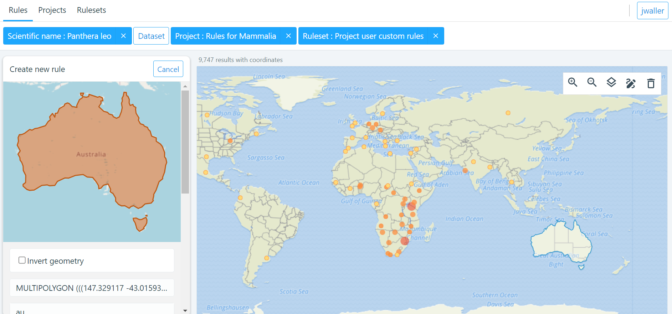The height and width of the screenshot is (314, 672).
Task: Open the Ruleset filter selector
Action: (x=363, y=36)
